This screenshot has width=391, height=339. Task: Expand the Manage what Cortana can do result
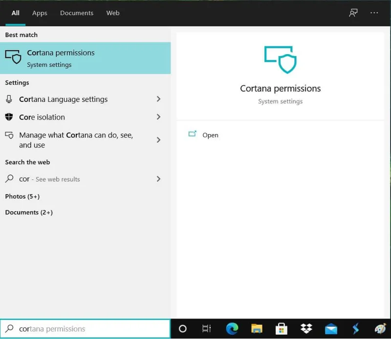(x=158, y=140)
